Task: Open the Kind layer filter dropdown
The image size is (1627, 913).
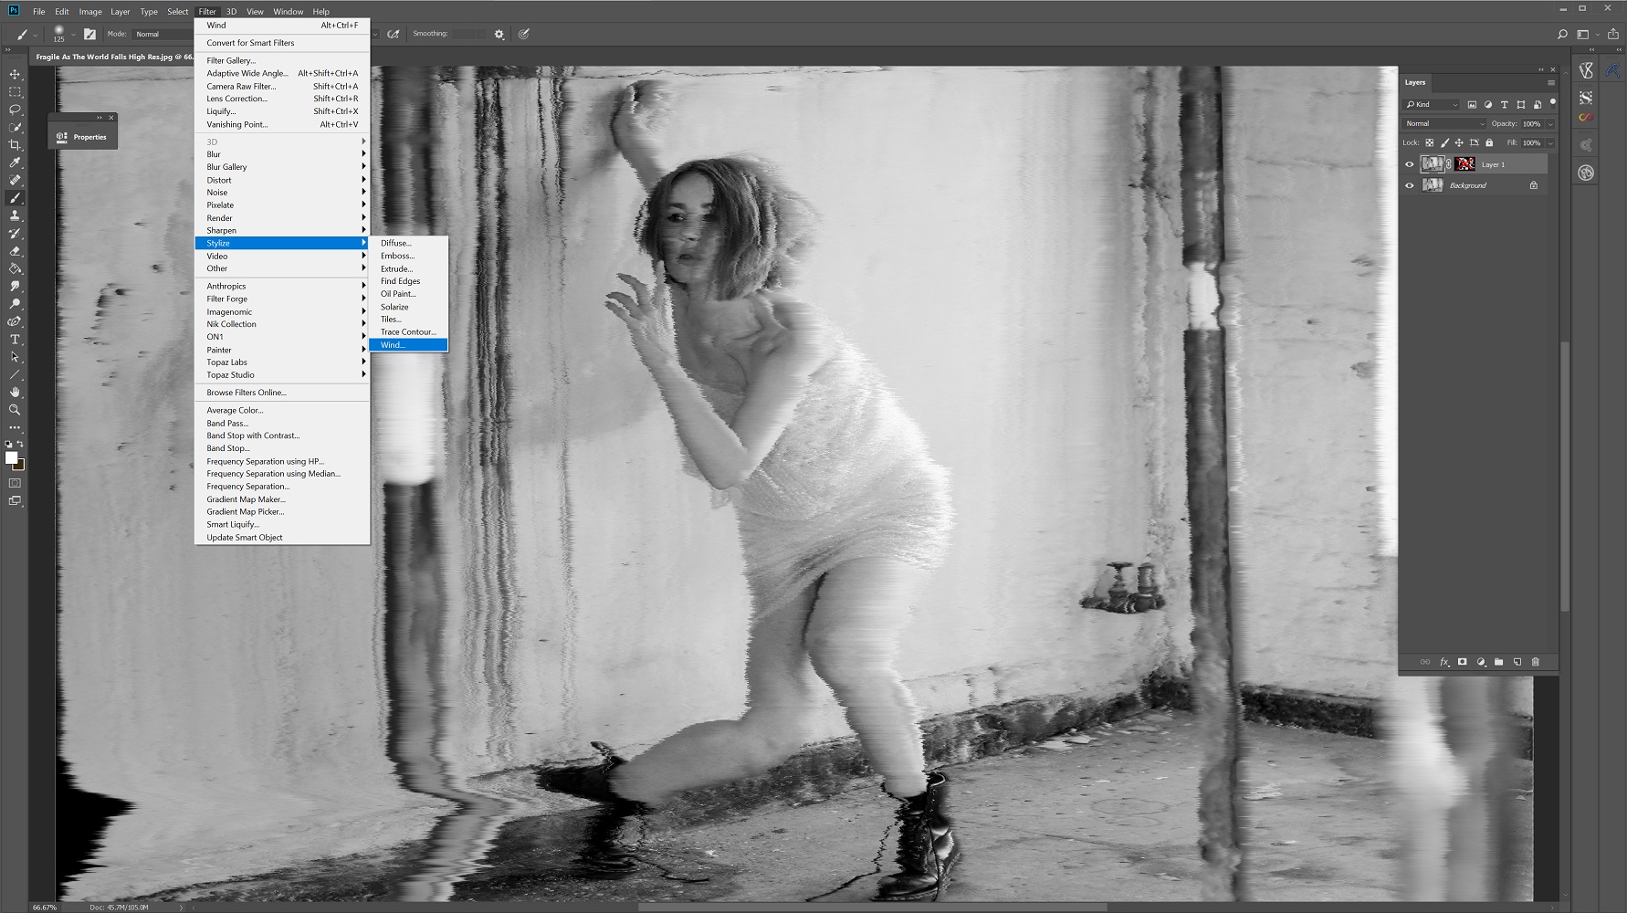Action: click(1432, 104)
